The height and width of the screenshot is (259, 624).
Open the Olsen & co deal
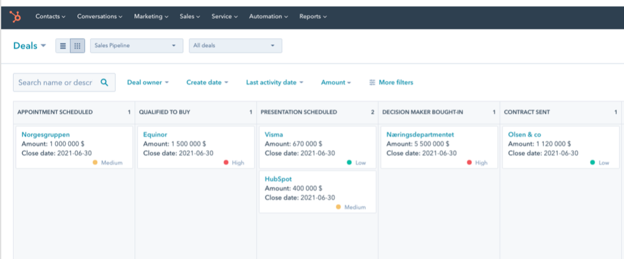point(524,134)
